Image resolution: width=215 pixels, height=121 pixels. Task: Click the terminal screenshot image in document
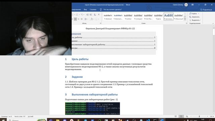click(93, 108)
